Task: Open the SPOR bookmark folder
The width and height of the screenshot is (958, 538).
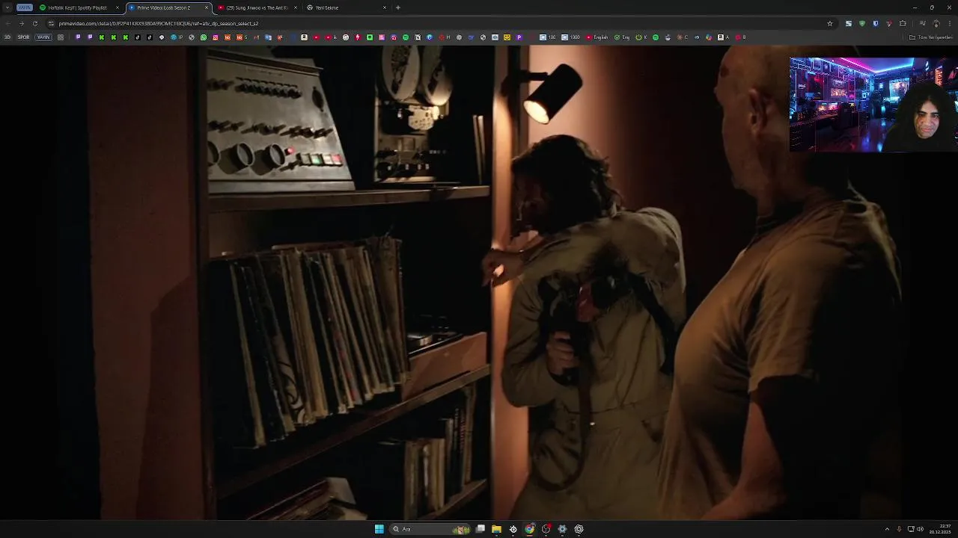Action: click(23, 37)
